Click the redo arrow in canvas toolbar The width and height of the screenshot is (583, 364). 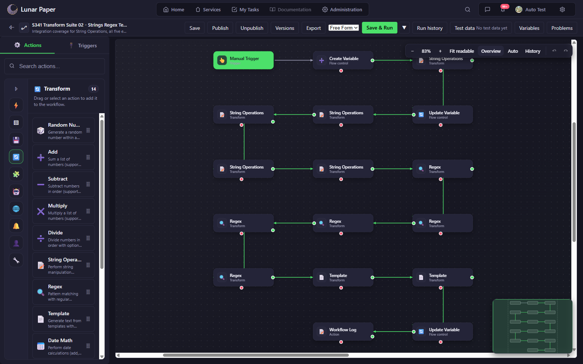point(566,51)
